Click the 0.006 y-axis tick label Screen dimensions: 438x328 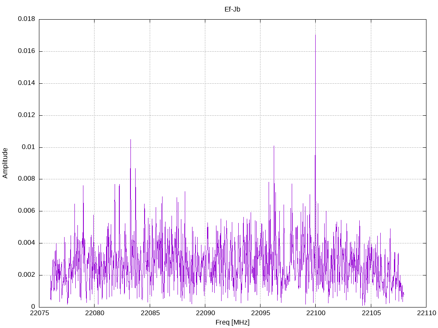[x=26, y=211]
